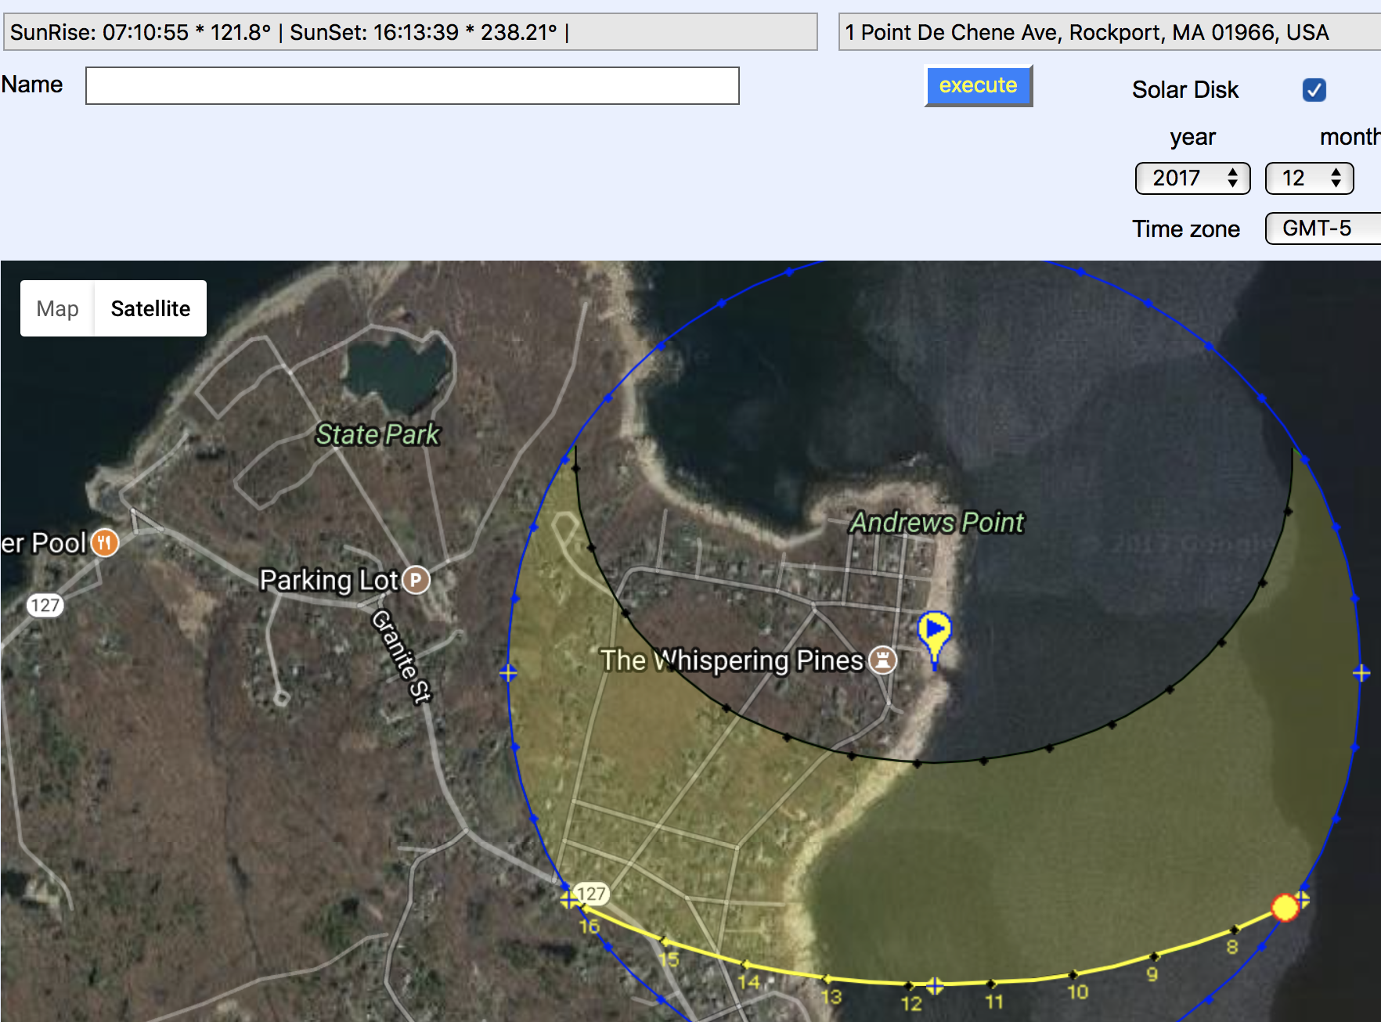This screenshot has height=1022, width=1381.
Task: Click the yellow sun disk on arc
Action: coord(1285,908)
